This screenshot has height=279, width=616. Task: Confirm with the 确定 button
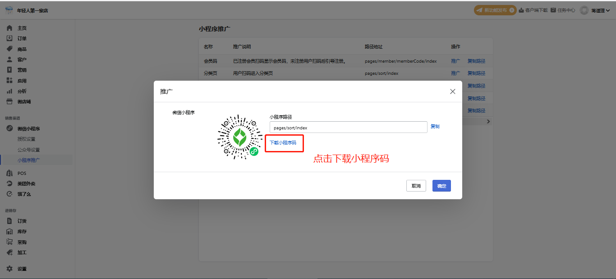tap(441, 186)
